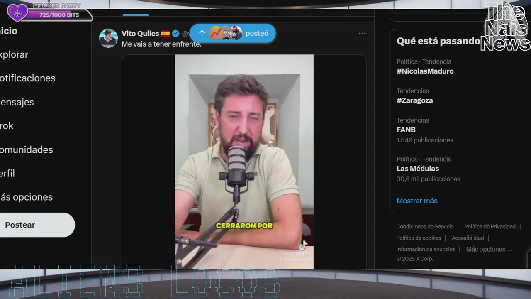Open the Las Médulas trend
The width and height of the screenshot is (531, 299).
418,169
